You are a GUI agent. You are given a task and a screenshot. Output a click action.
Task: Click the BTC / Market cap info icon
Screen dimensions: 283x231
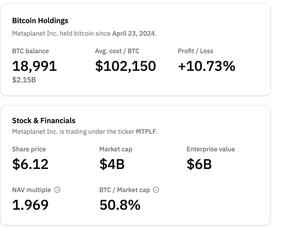156,190
